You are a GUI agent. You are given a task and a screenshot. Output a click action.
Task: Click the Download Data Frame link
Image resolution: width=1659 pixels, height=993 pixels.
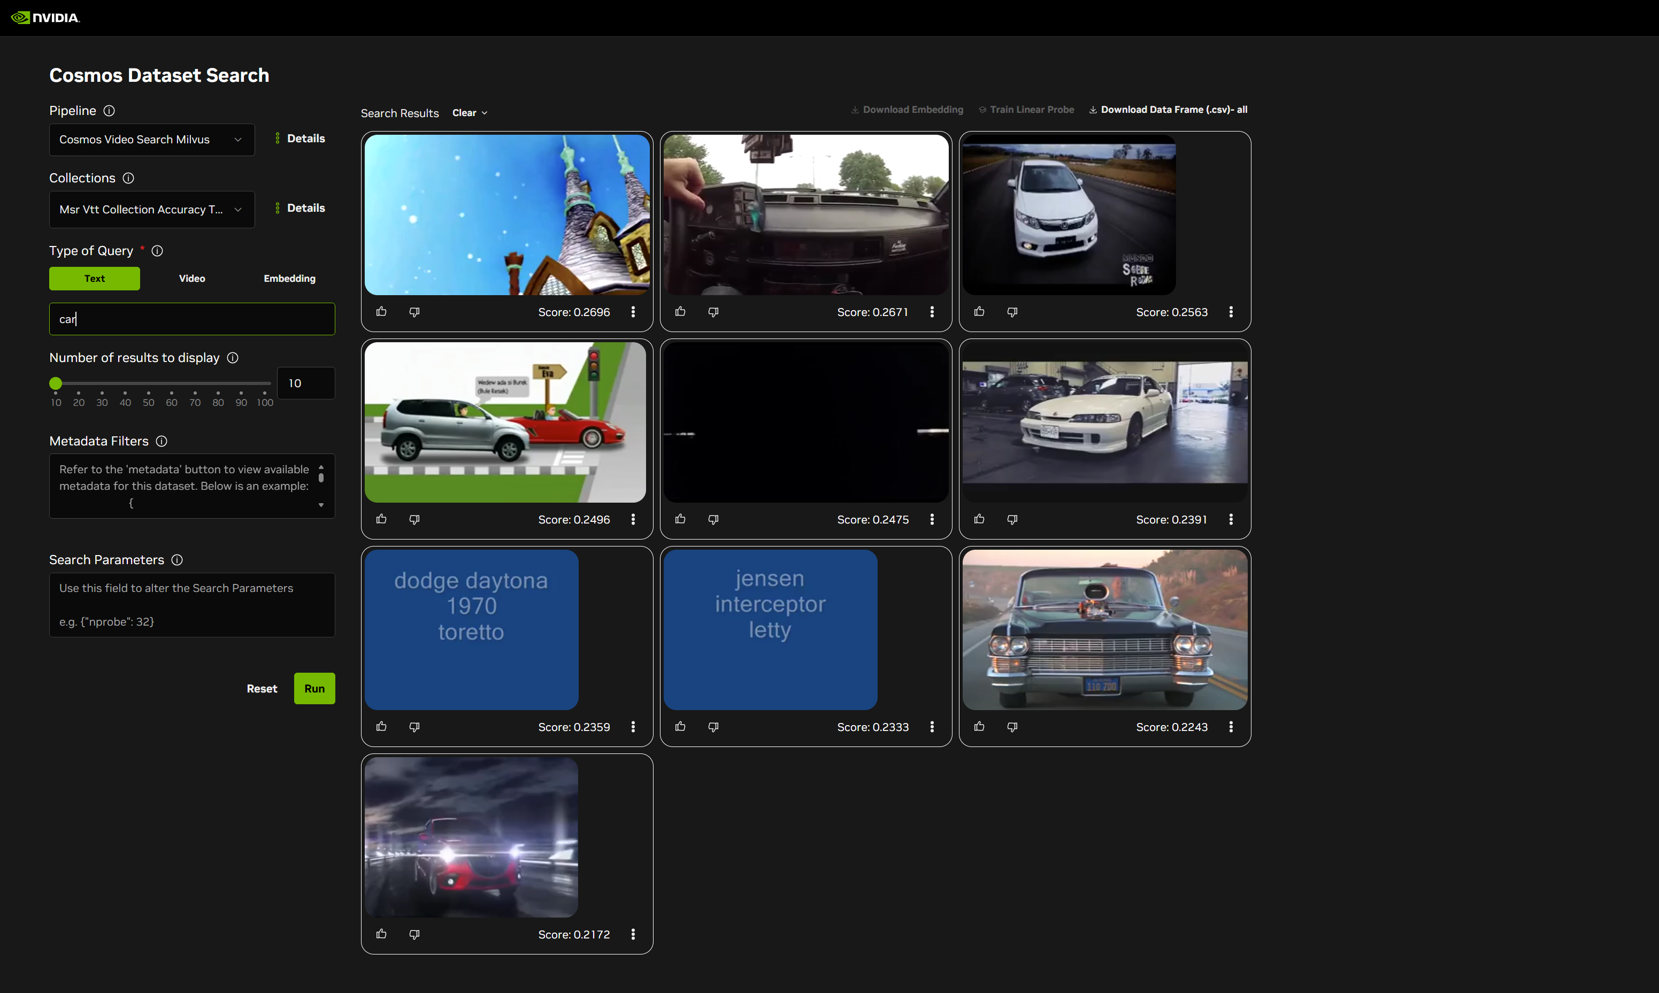(x=1167, y=109)
